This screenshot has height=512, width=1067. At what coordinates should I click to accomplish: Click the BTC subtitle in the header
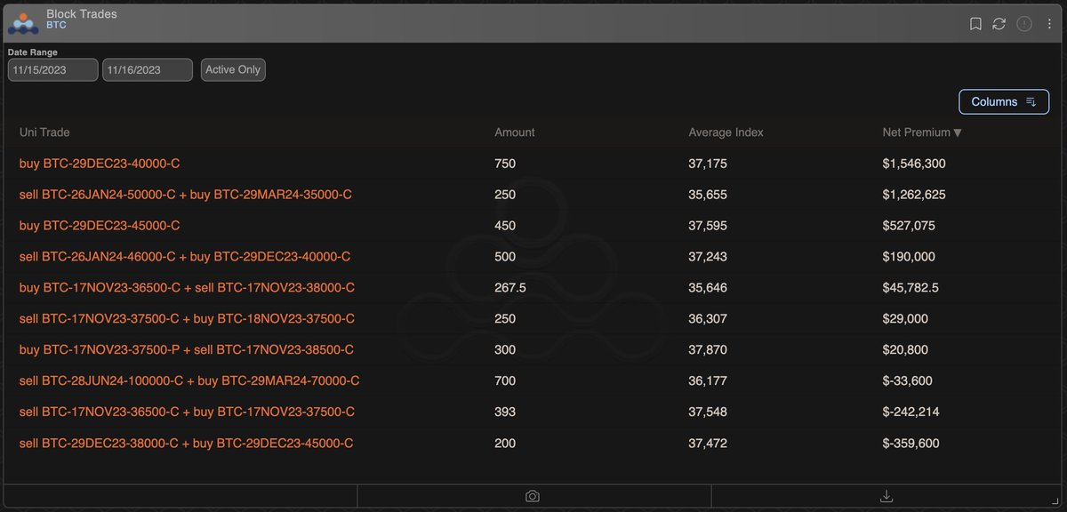pyautogui.click(x=56, y=26)
